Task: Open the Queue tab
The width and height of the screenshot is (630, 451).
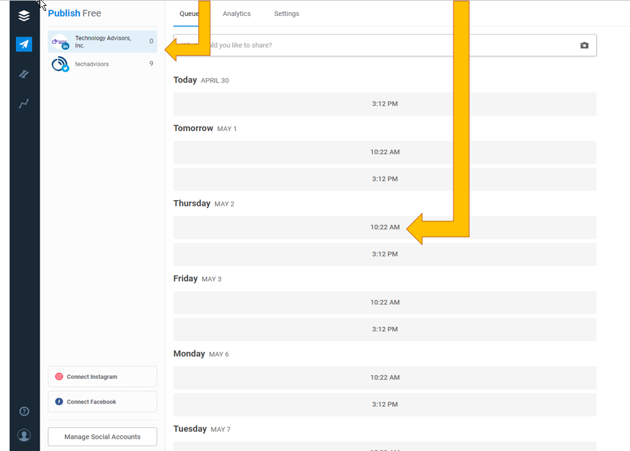Action: pyautogui.click(x=189, y=13)
